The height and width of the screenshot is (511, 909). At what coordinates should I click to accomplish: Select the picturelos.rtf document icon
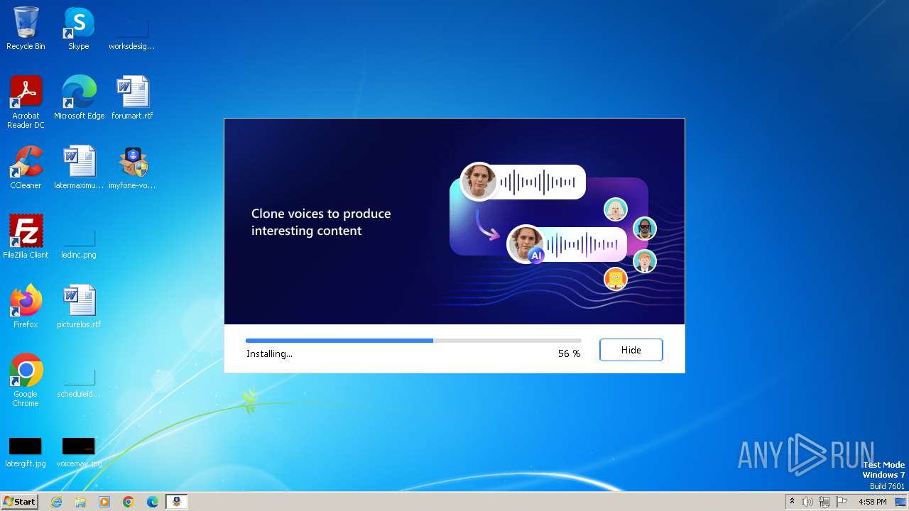[79, 307]
